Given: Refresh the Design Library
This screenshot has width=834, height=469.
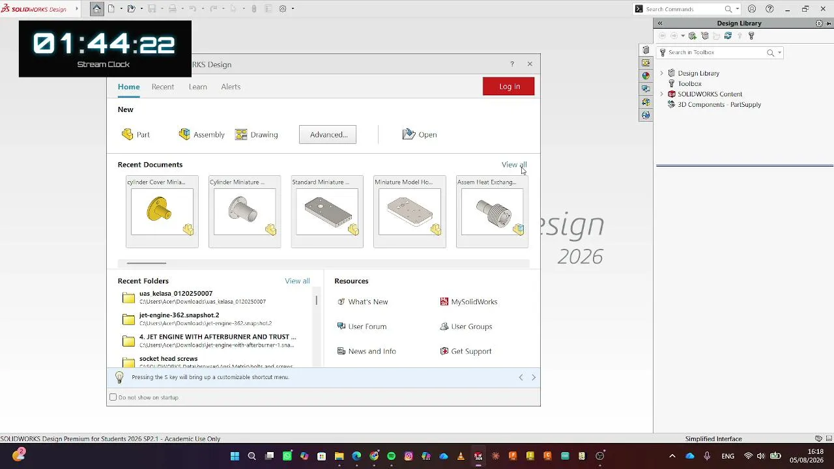Looking at the screenshot, I should (728, 36).
